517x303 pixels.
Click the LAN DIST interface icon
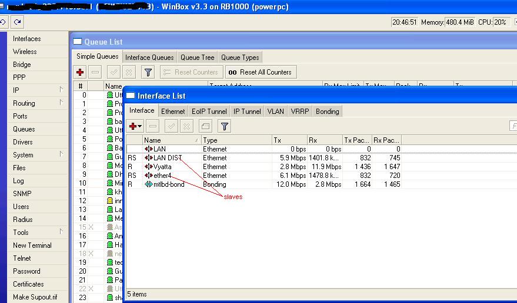149,158
